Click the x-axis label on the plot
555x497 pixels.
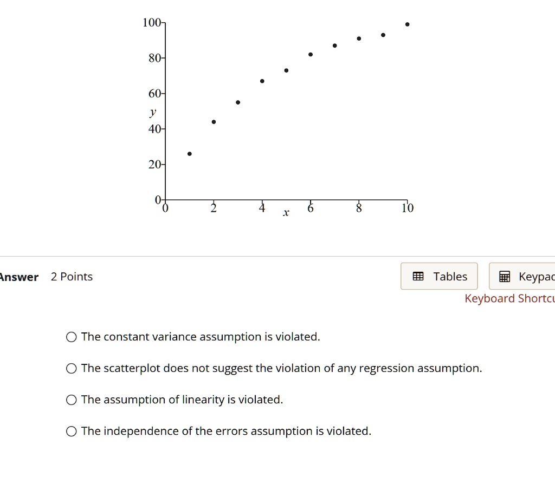[286, 213]
